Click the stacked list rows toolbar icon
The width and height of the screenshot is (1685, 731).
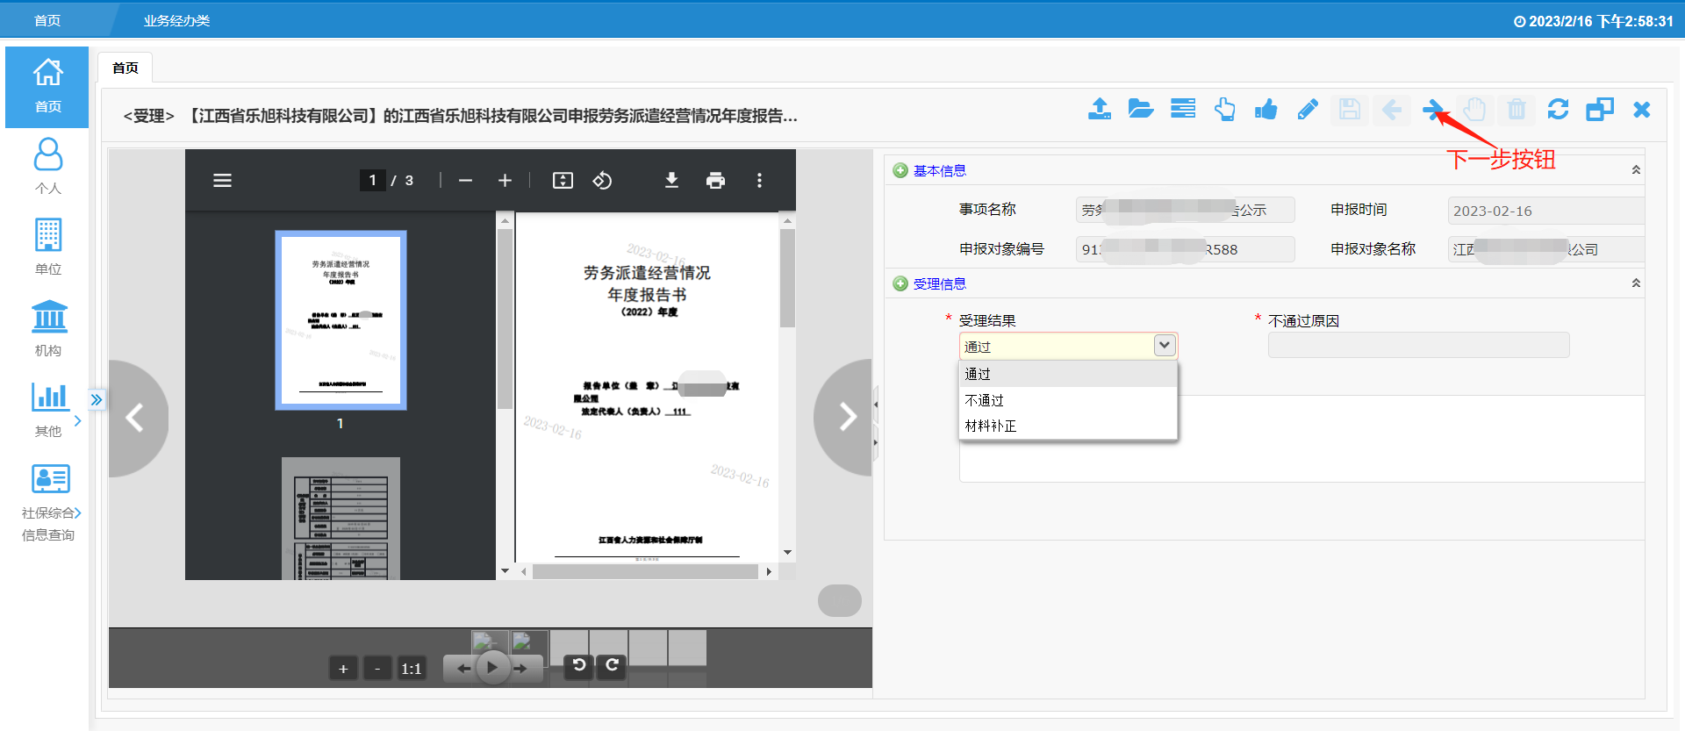point(1183,109)
